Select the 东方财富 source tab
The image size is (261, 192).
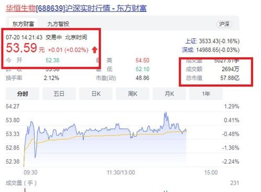pyautogui.click(x=23, y=24)
